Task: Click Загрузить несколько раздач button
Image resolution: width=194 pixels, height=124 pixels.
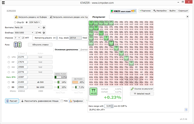Action: [x=68, y=17]
